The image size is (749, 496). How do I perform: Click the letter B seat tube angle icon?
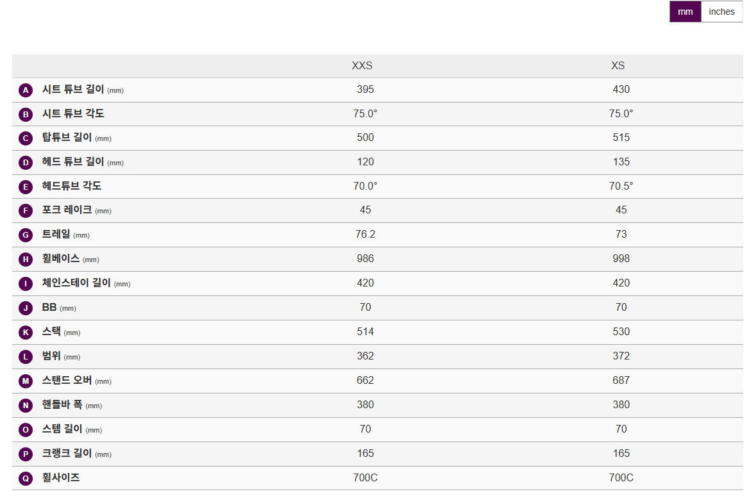point(26,115)
